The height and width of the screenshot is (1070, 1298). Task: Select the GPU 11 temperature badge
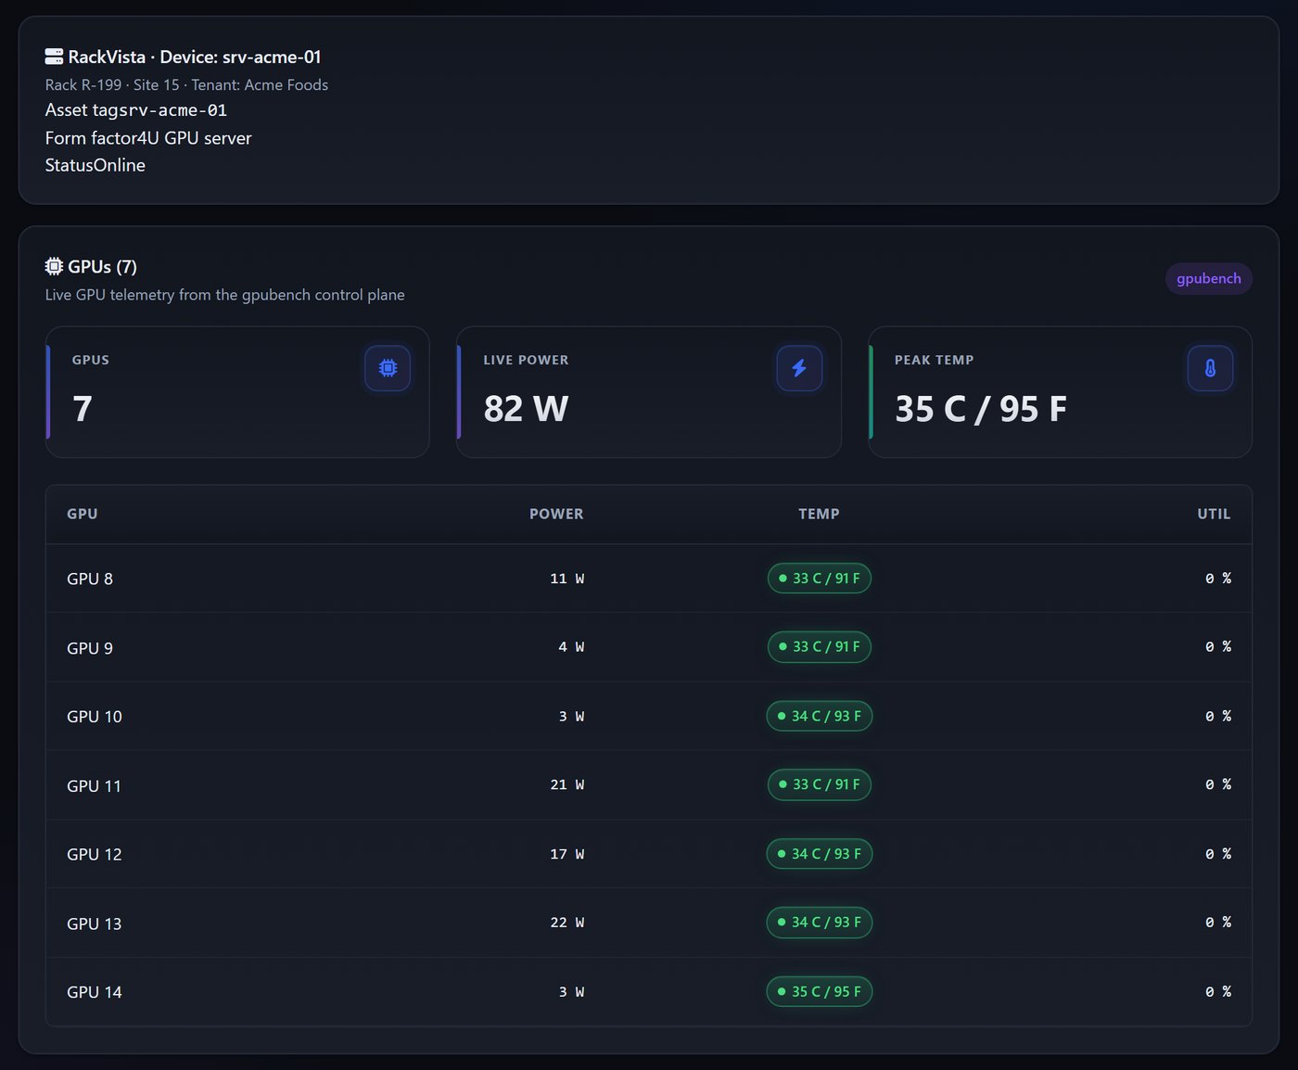click(820, 784)
